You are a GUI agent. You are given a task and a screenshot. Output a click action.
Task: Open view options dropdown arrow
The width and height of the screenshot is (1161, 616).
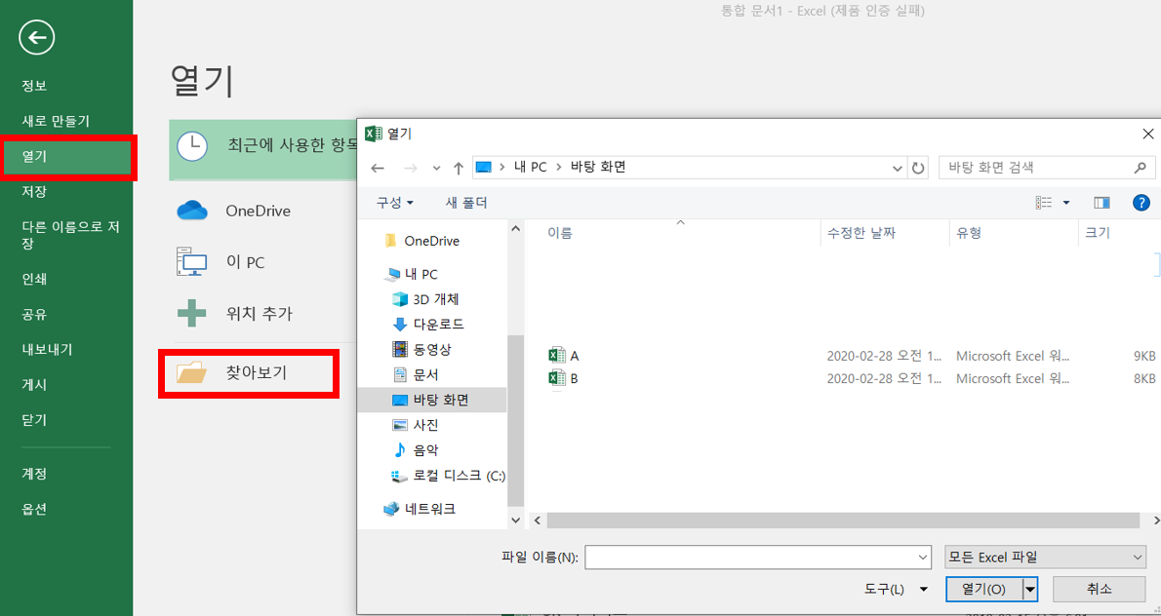click(x=1066, y=202)
